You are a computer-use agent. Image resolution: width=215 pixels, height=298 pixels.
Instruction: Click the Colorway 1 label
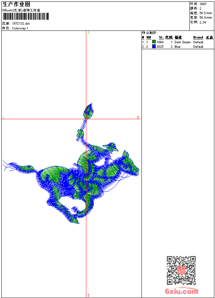(x=20, y=28)
